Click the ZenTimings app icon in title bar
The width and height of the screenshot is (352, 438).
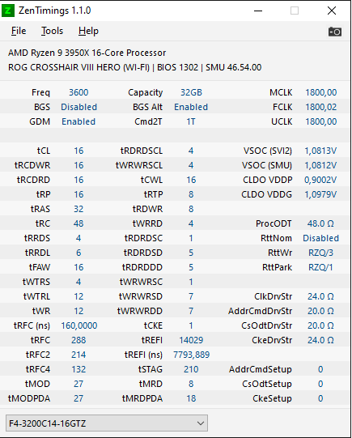(8, 11)
